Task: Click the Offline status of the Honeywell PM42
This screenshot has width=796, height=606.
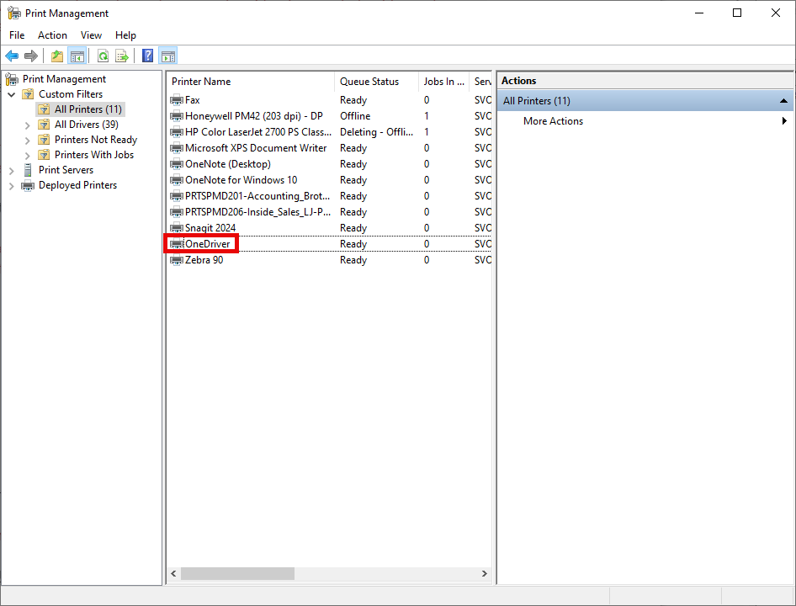Action: tap(355, 116)
